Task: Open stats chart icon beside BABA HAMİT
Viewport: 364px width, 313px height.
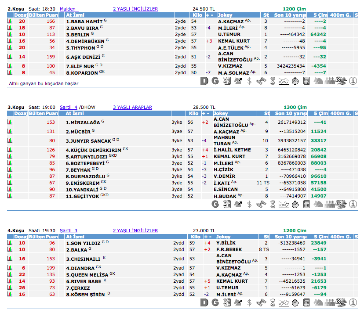Action: coord(10,21)
